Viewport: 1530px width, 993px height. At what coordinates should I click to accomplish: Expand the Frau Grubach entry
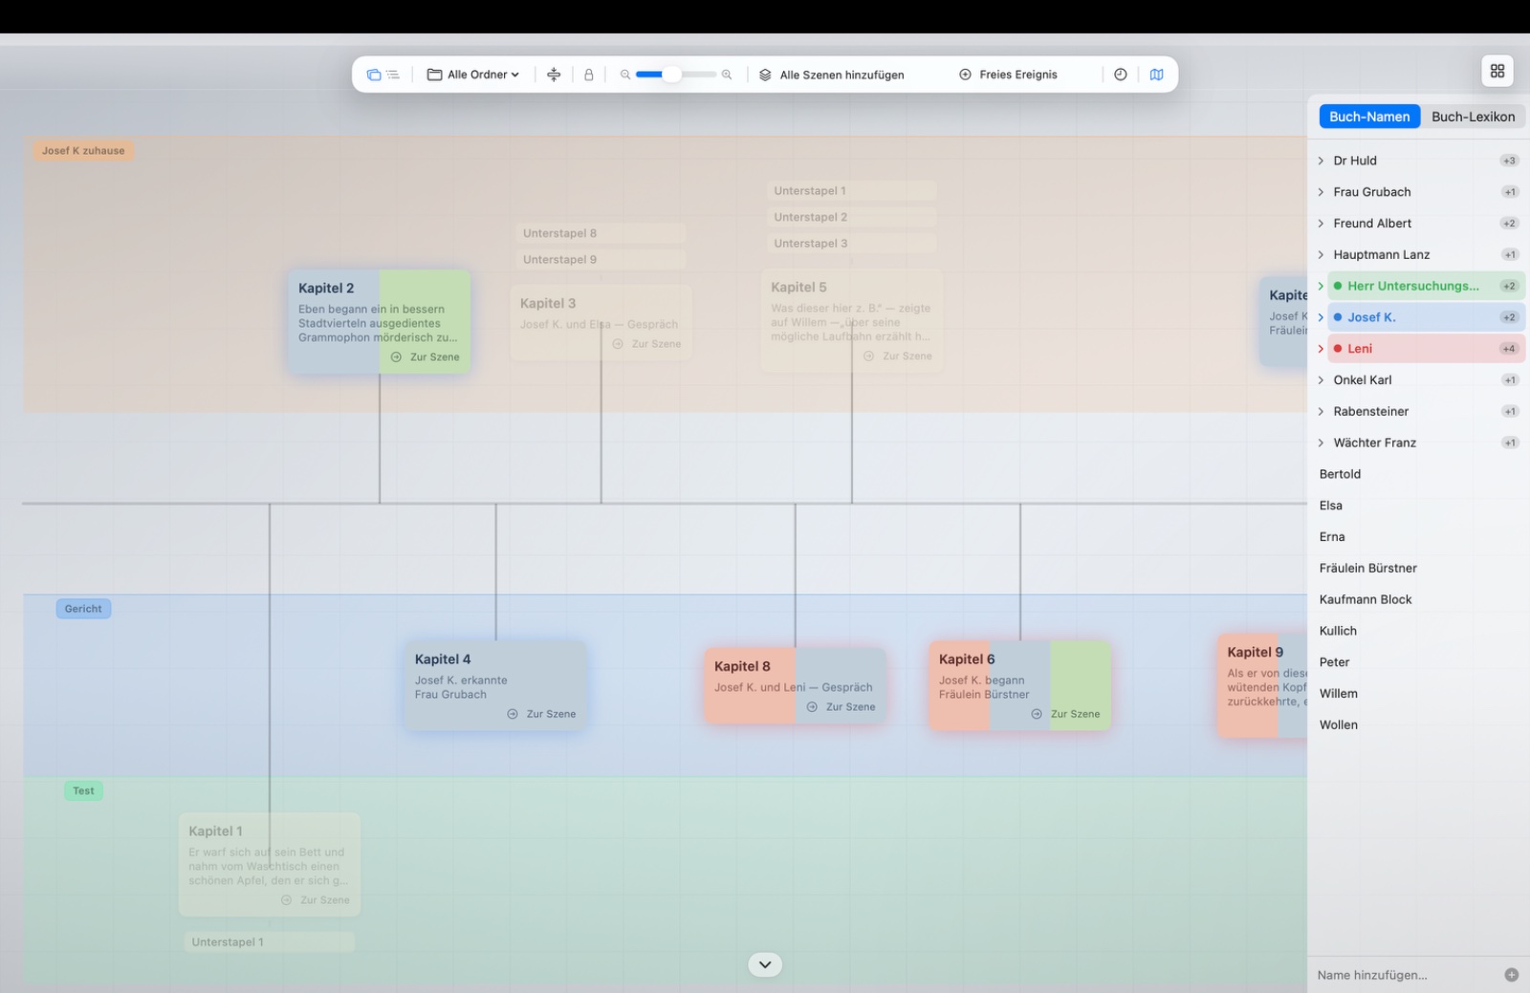pos(1322,192)
